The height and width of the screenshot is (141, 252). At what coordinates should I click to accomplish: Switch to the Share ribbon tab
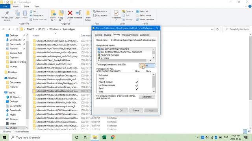pyautogui.click(x=26, y=6)
